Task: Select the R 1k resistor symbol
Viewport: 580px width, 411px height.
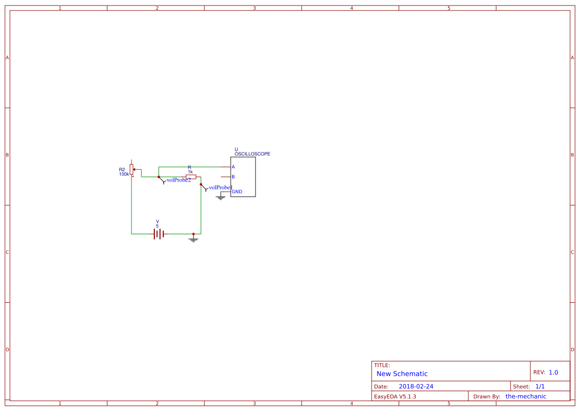Action: tap(191, 176)
